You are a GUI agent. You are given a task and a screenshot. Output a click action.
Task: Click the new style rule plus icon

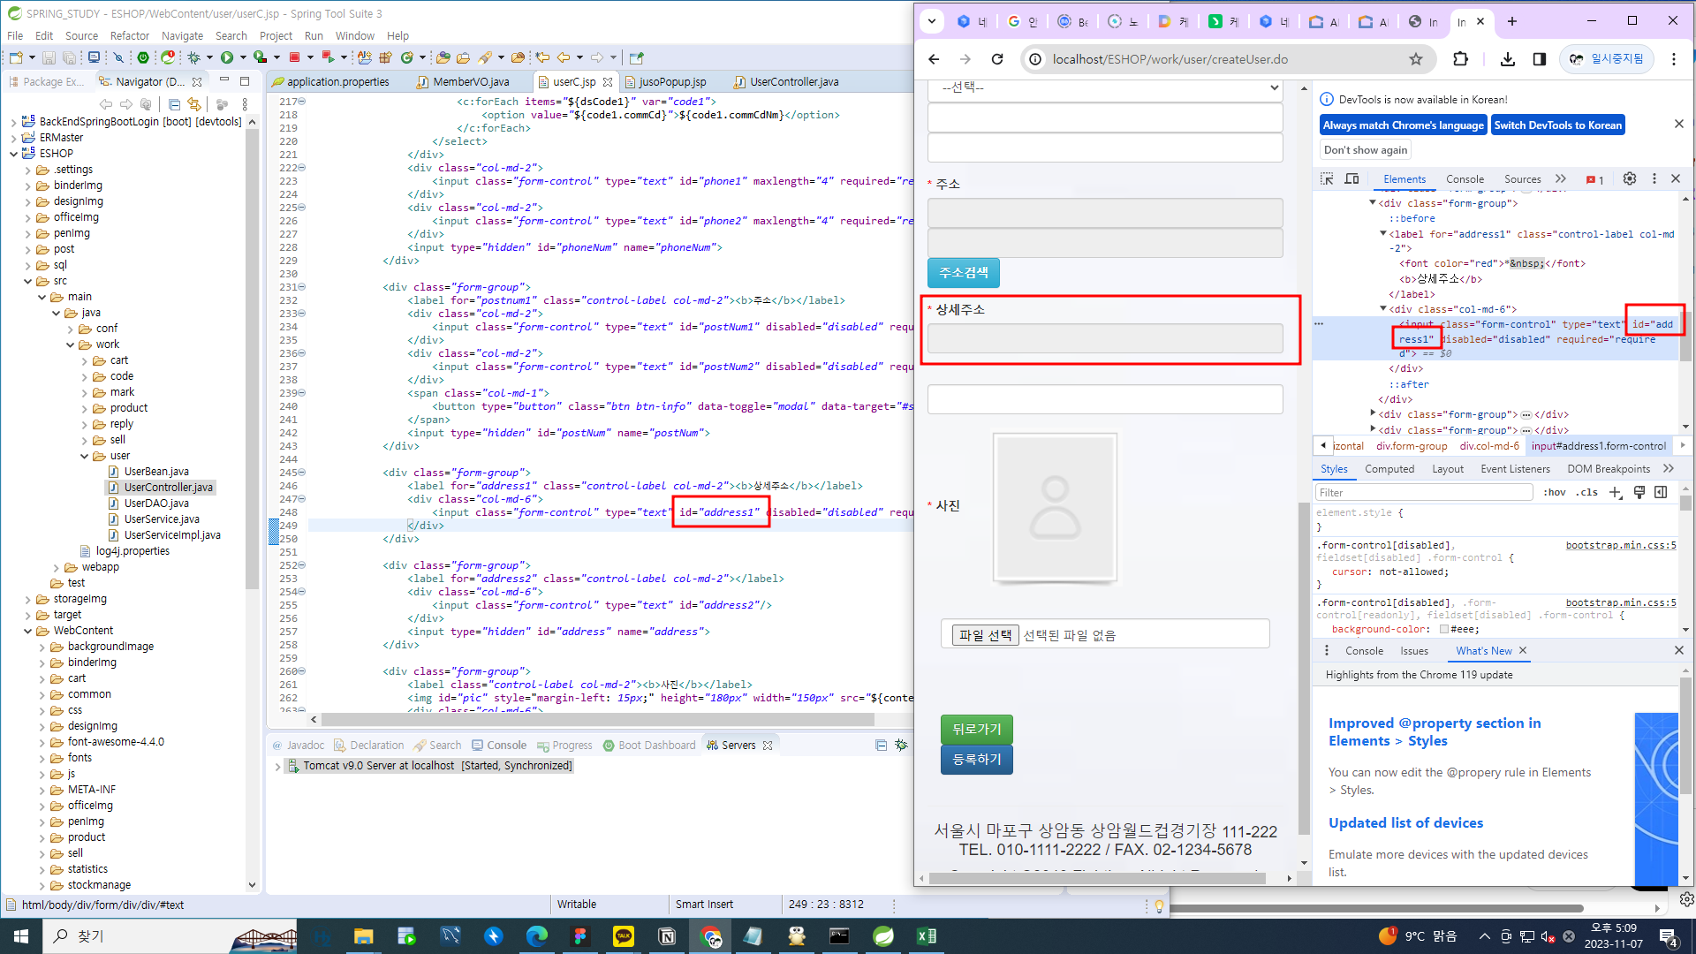1615,493
